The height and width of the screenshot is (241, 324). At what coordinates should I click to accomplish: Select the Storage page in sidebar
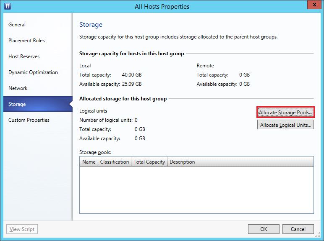(x=17, y=104)
